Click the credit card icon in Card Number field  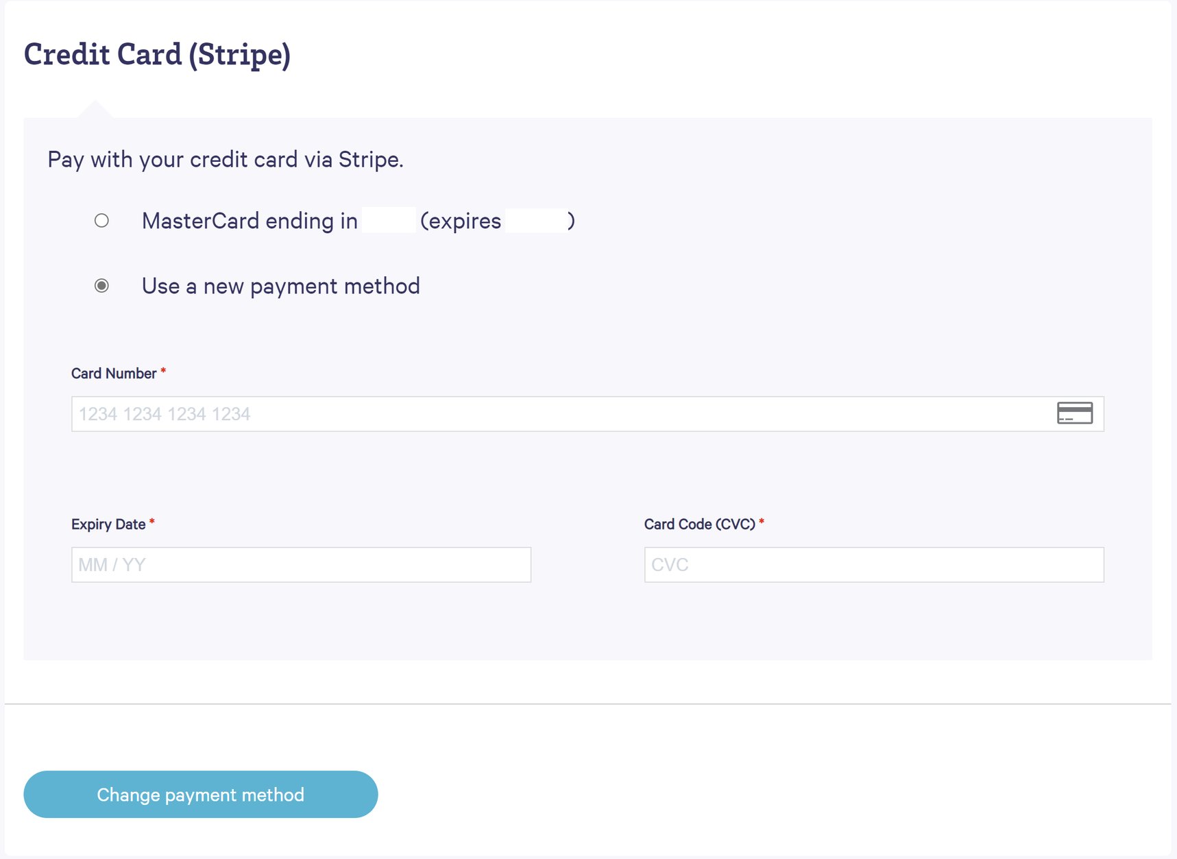pos(1074,413)
